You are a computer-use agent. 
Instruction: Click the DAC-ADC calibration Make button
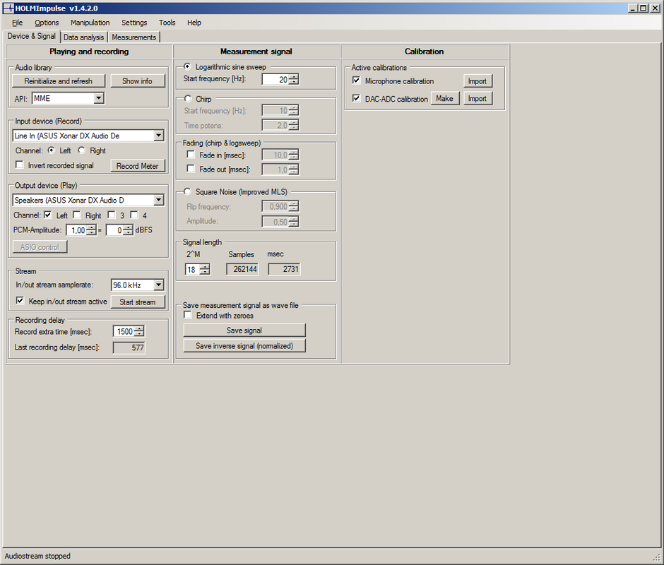[444, 99]
